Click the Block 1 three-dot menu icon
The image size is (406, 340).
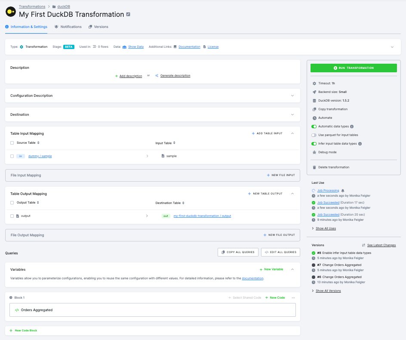pyautogui.click(x=293, y=298)
